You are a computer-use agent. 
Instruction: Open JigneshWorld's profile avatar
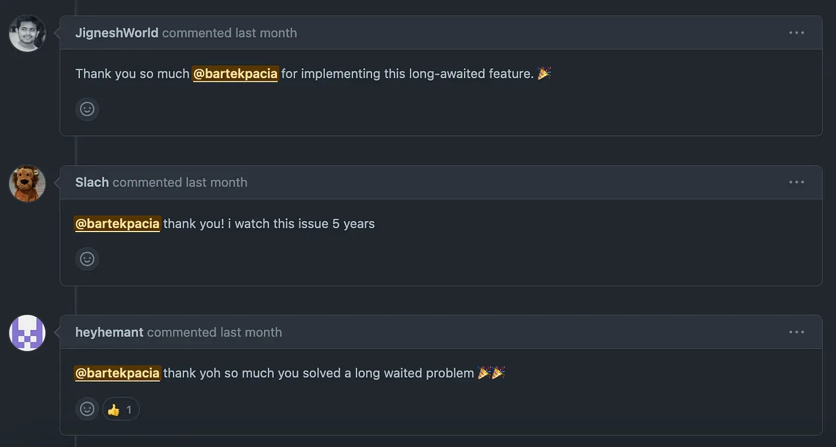coord(27,33)
